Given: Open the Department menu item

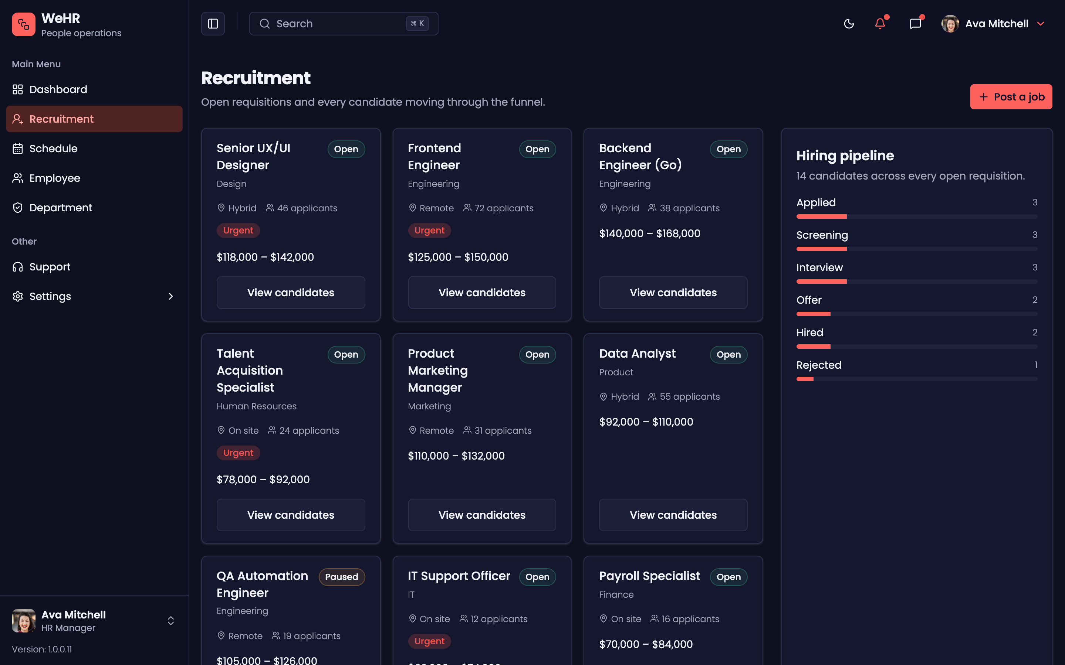Looking at the screenshot, I should tap(94, 208).
